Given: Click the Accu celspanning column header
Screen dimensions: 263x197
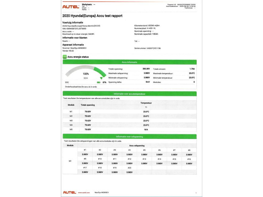Looking at the screenshot, I should 137,146.
